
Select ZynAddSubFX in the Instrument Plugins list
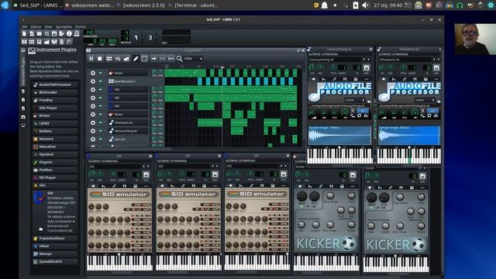point(55,262)
